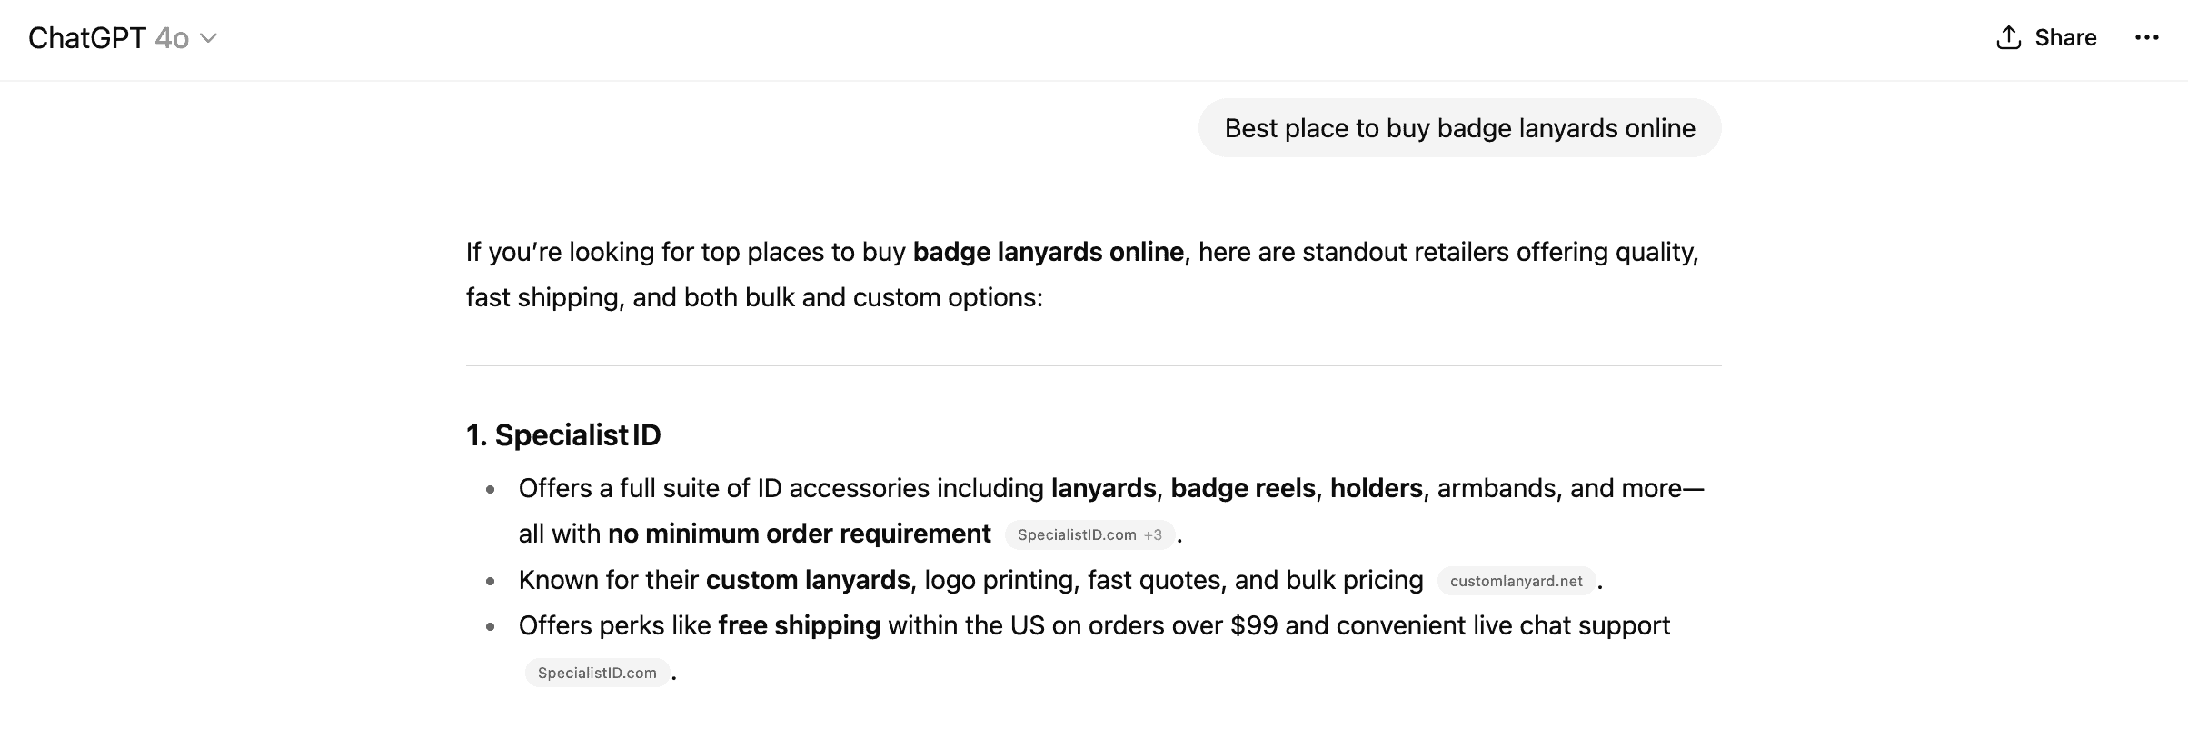
Task: Open the three-dot more options menu
Action: tap(2146, 37)
